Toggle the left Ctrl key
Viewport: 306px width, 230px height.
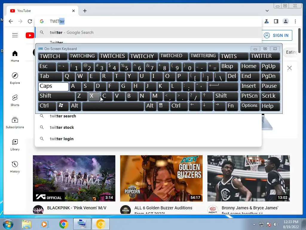click(47, 107)
